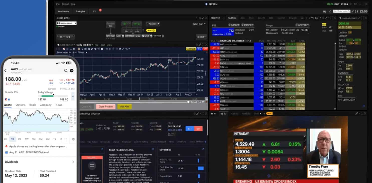This screenshot has width=372, height=183.
Task: Switch to the Options tab on the phone app
Action: (x=21, y=105)
